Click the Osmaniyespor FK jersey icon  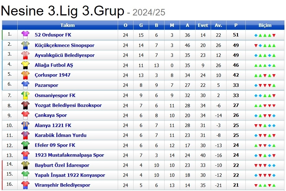[x=25, y=95]
